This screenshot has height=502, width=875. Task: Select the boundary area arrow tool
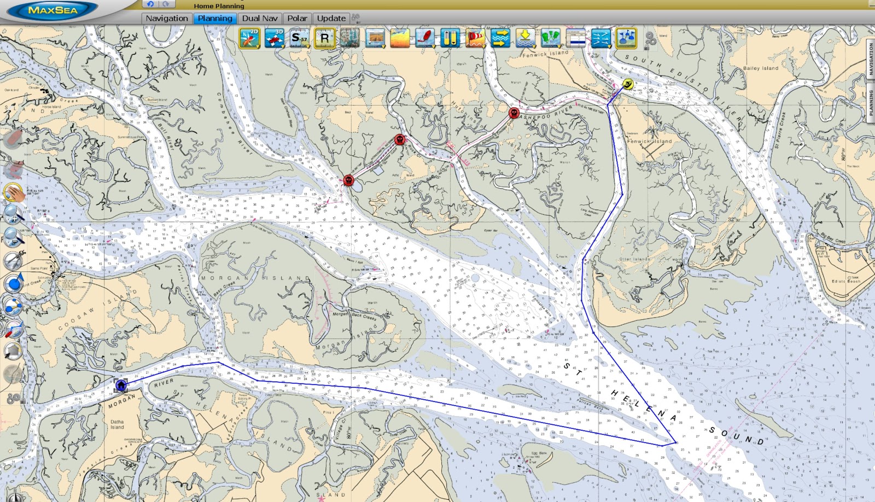pos(14,351)
